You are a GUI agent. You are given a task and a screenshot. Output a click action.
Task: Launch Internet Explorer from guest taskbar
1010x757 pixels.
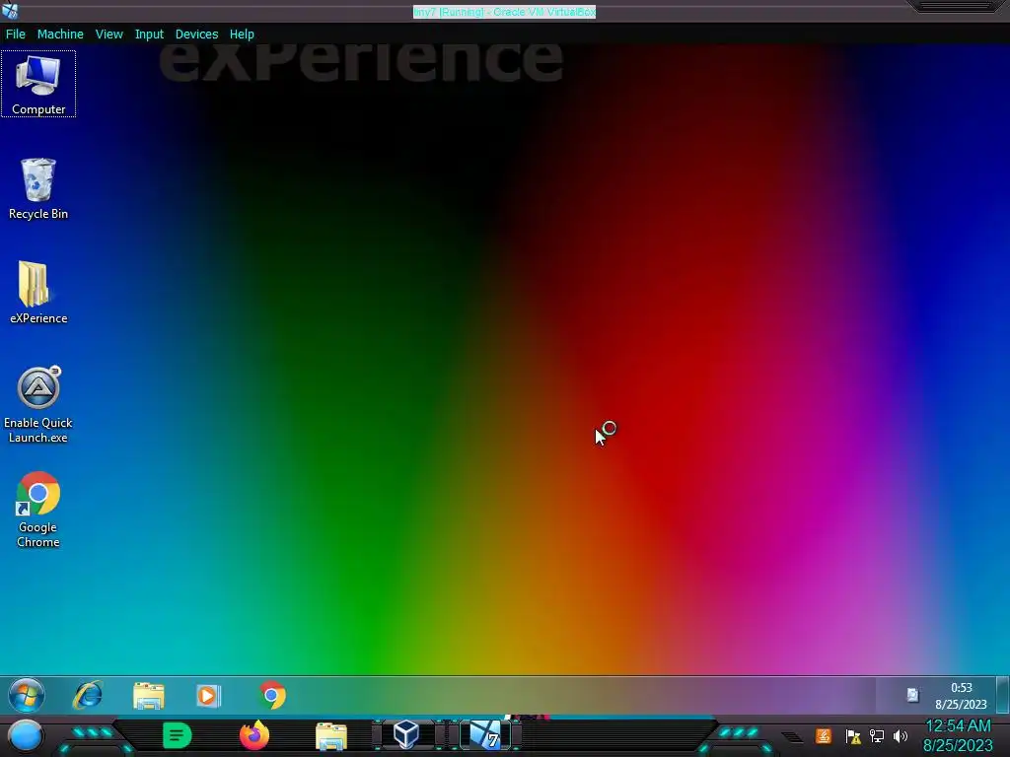88,695
